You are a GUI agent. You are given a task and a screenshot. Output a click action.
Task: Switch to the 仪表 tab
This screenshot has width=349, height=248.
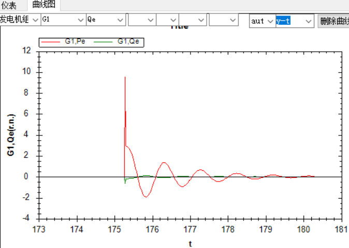[x=9, y=5]
